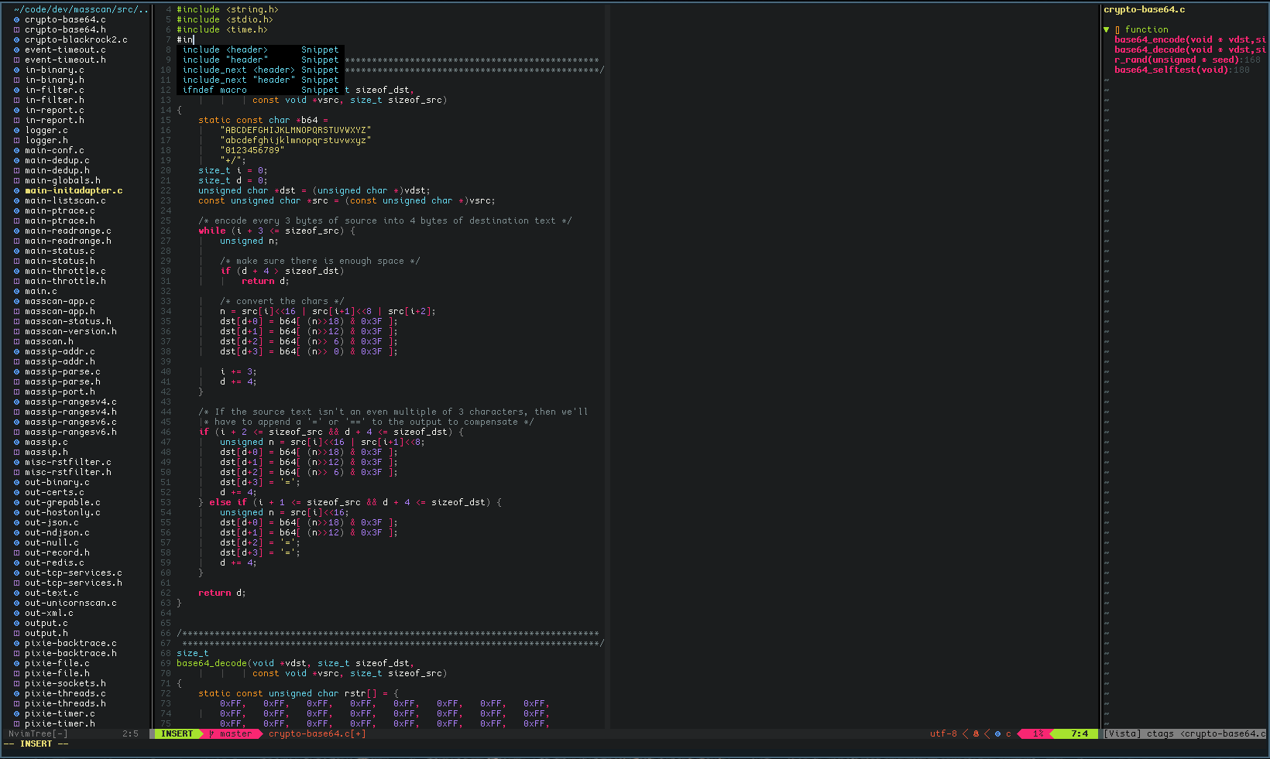
Task: Click the 1% scroll percentage segment
Action: pos(1038,733)
